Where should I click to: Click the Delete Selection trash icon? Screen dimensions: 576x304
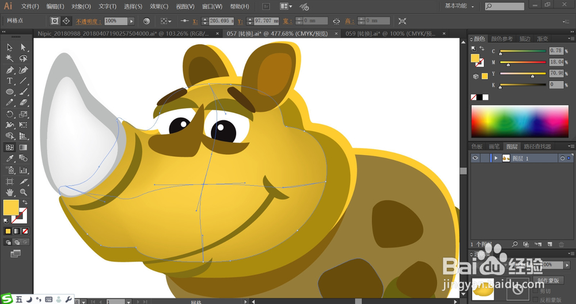(x=561, y=244)
